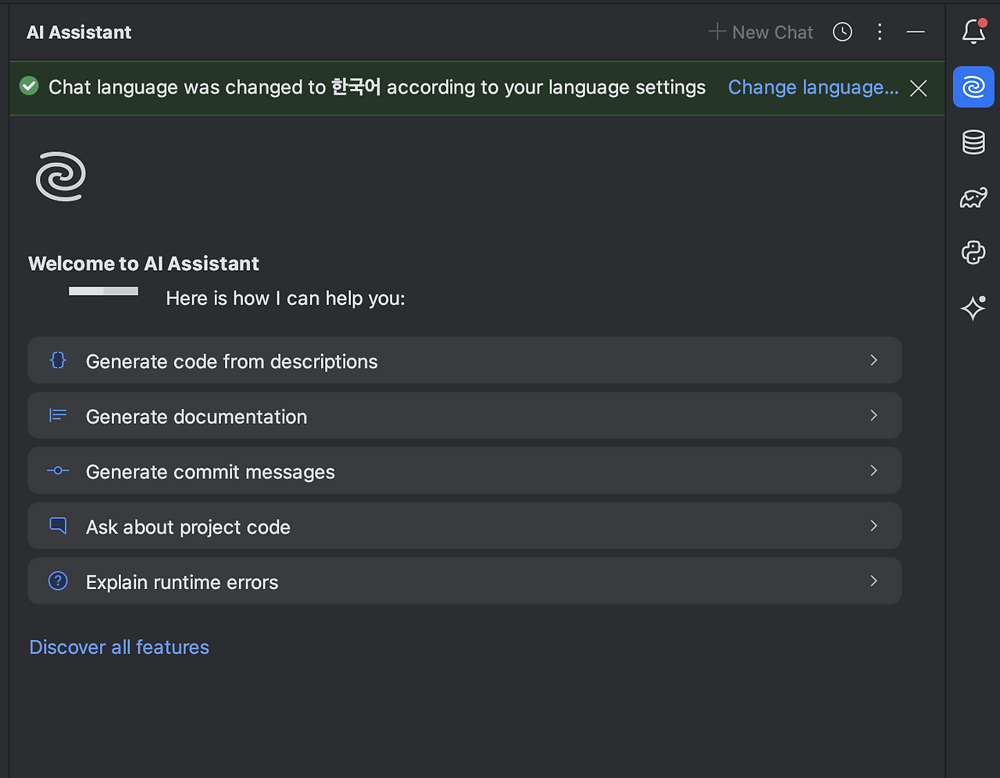This screenshot has width=1000, height=778.
Task: Start a New Chat
Action: coord(761,32)
